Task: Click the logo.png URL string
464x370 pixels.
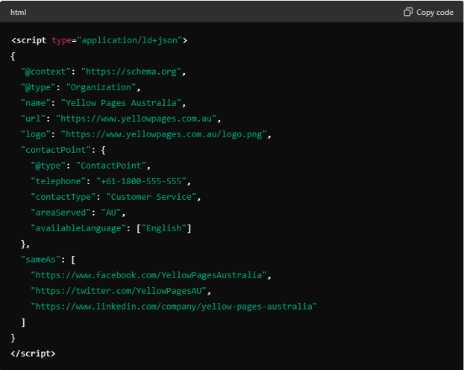Action: tap(165, 134)
